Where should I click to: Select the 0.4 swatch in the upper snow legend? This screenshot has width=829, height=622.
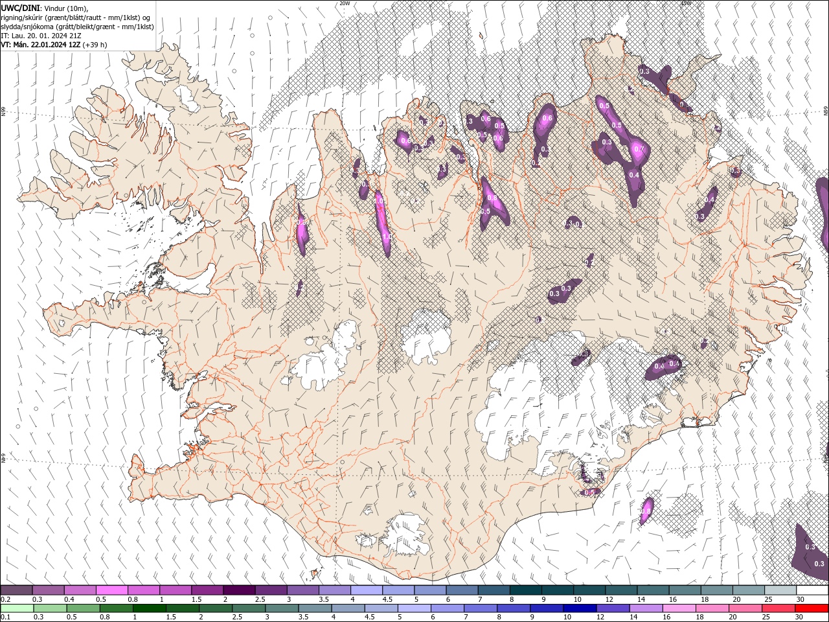click(80, 590)
